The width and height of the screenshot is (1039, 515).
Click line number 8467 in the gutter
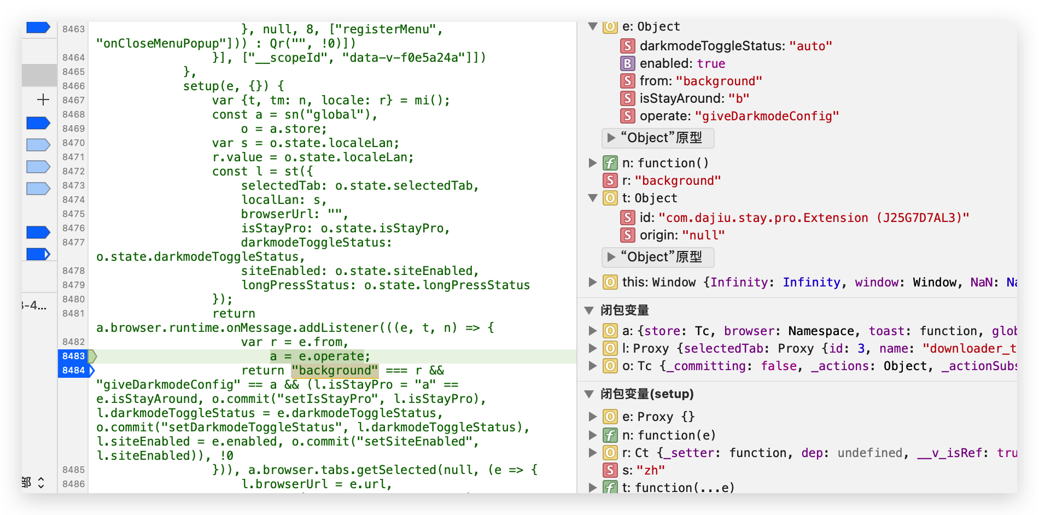[73, 100]
